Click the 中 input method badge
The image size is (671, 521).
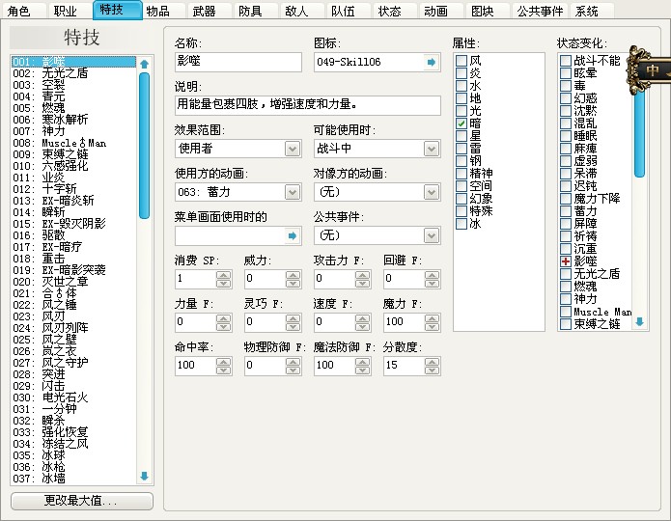pyautogui.click(x=650, y=70)
